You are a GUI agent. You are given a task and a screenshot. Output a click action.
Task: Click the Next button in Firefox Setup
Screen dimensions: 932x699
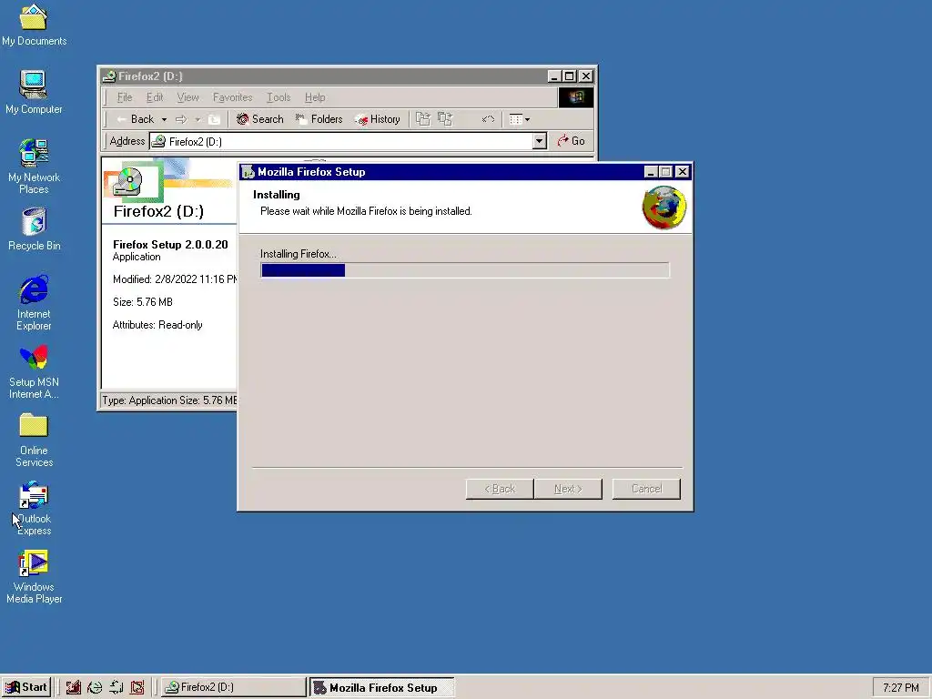coord(568,489)
